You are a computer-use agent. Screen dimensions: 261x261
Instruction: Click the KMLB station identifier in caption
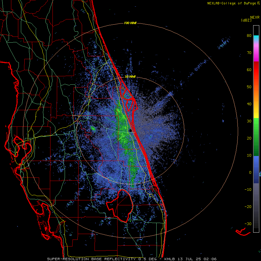(170, 259)
